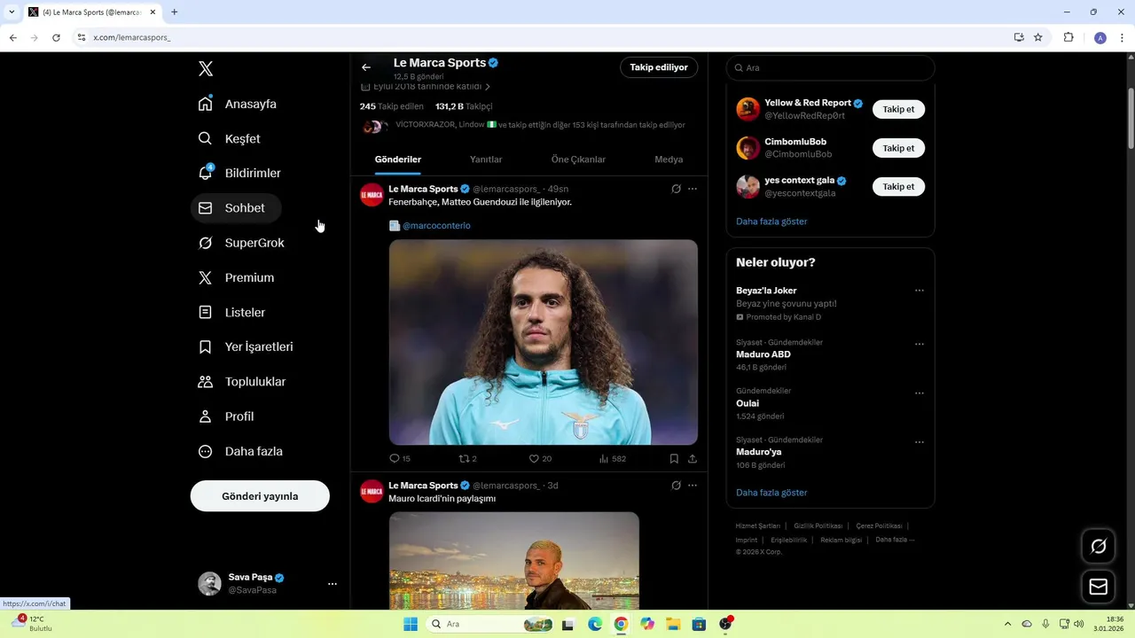This screenshot has width=1135, height=638.
Task: Open the weather widget on taskbar
Action: coord(33,624)
